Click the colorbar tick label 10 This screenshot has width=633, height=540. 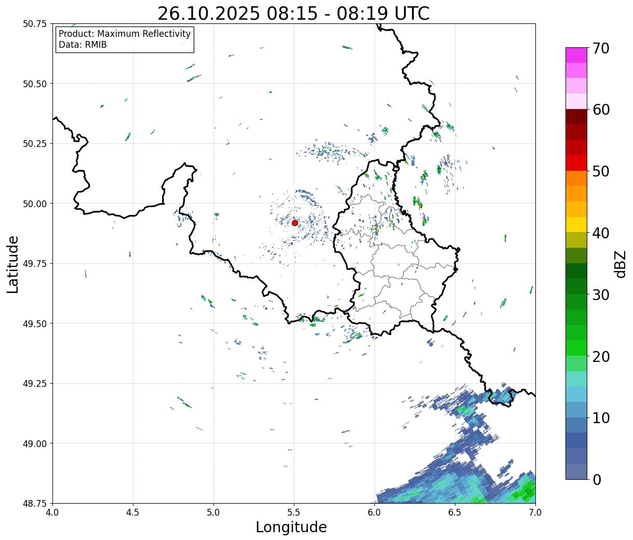[601, 418]
